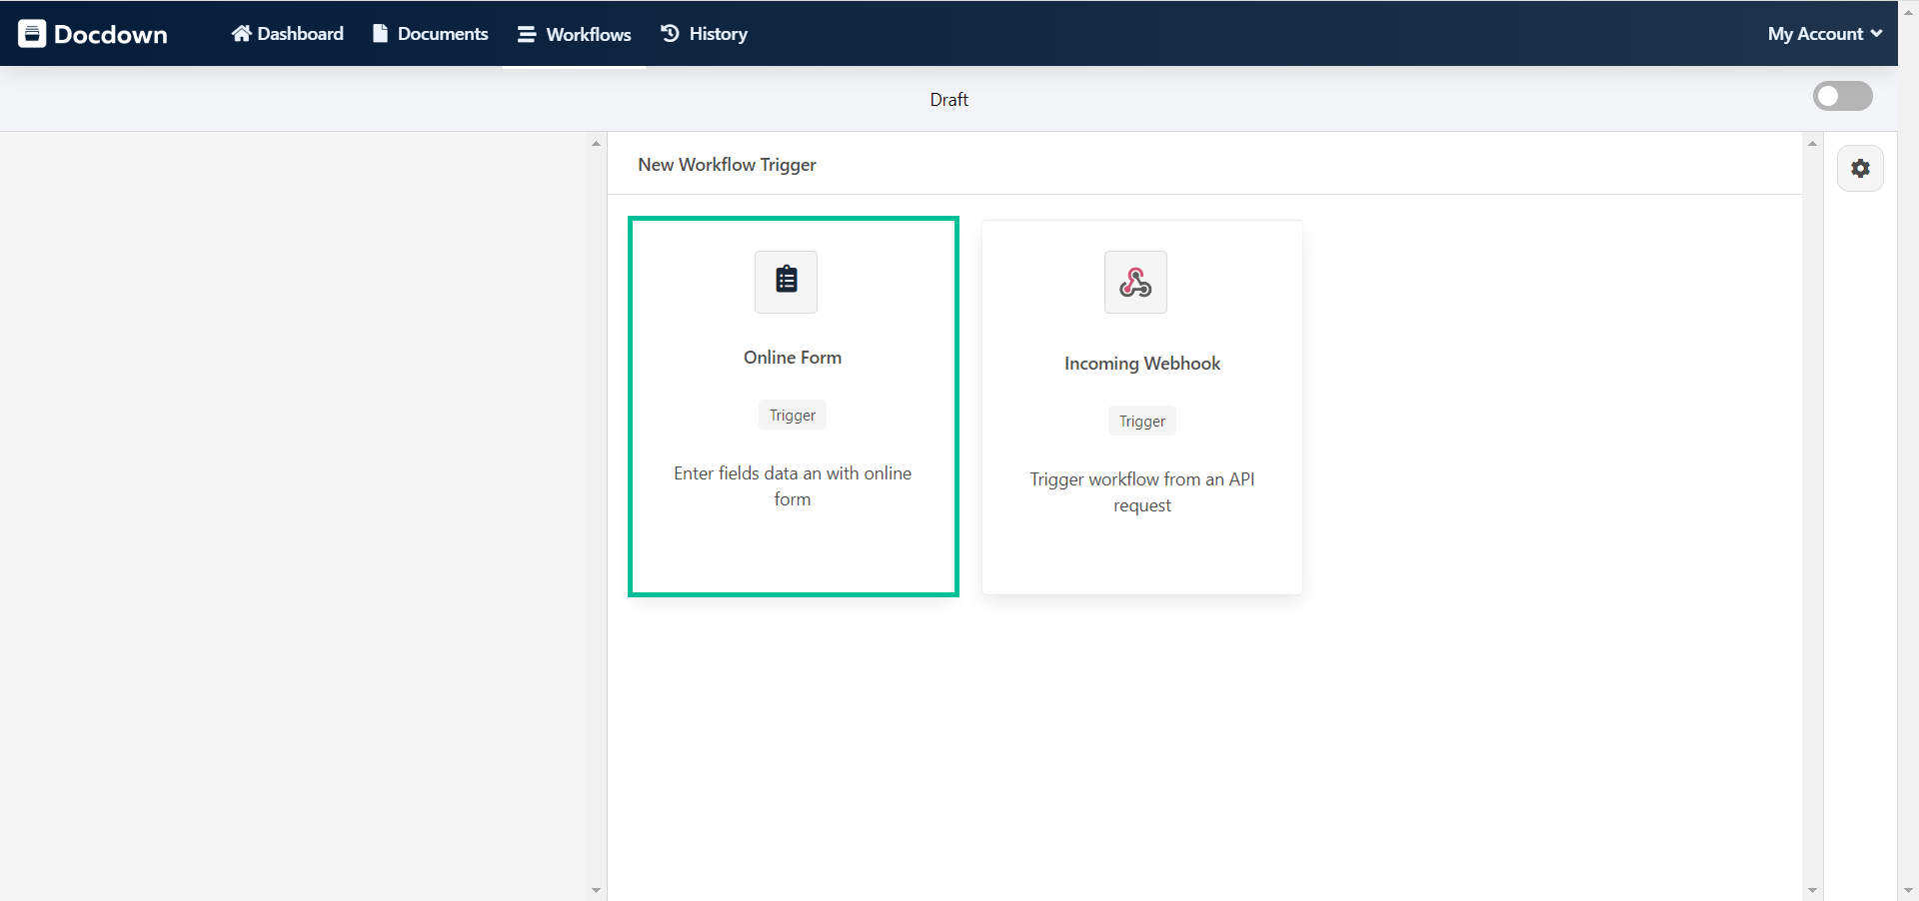The height and width of the screenshot is (901, 1919).
Task: Click the History clock icon
Action: pos(668,33)
